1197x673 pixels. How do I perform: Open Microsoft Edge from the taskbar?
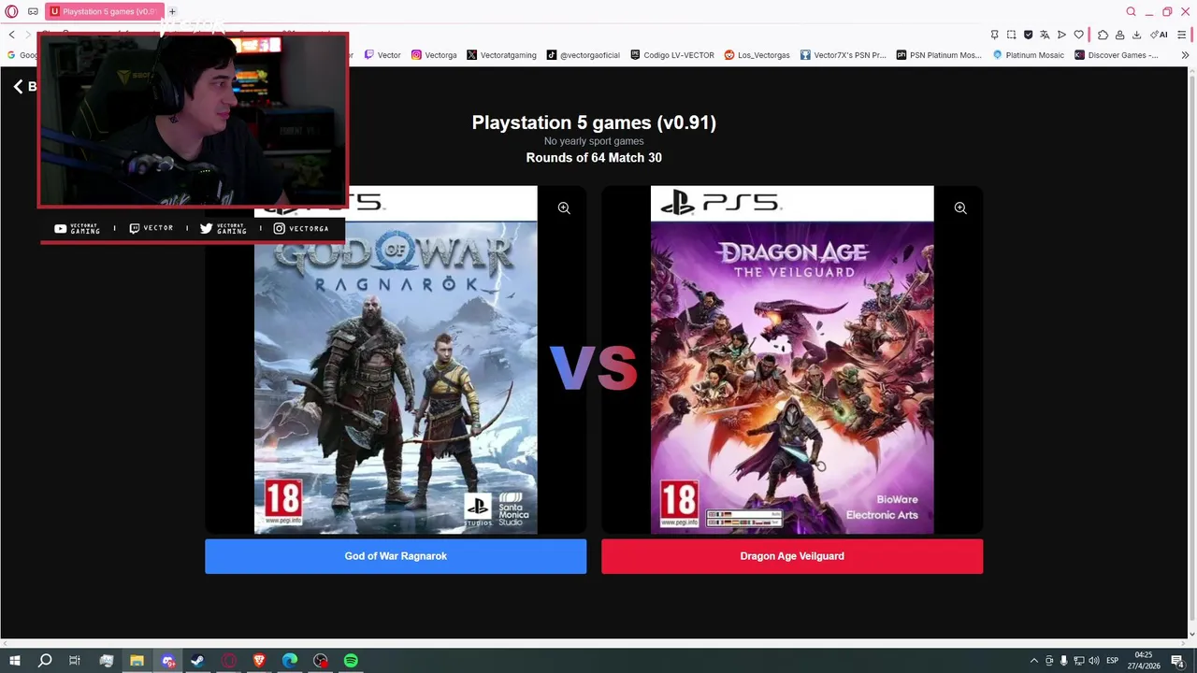[290, 661]
